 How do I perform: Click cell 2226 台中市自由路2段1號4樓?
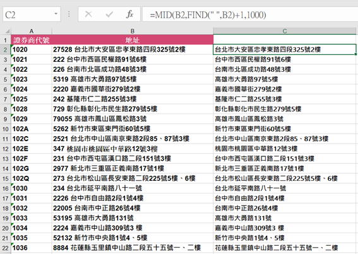pyautogui.click(x=133, y=199)
